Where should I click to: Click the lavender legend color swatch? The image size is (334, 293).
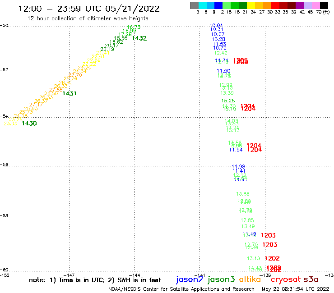tap(307, 5)
